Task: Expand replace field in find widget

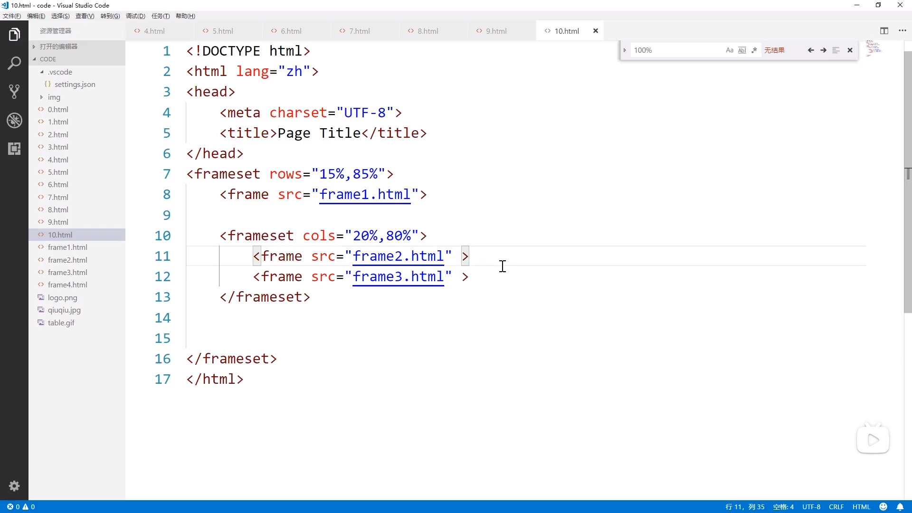Action: pyautogui.click(x=625, y=50)
